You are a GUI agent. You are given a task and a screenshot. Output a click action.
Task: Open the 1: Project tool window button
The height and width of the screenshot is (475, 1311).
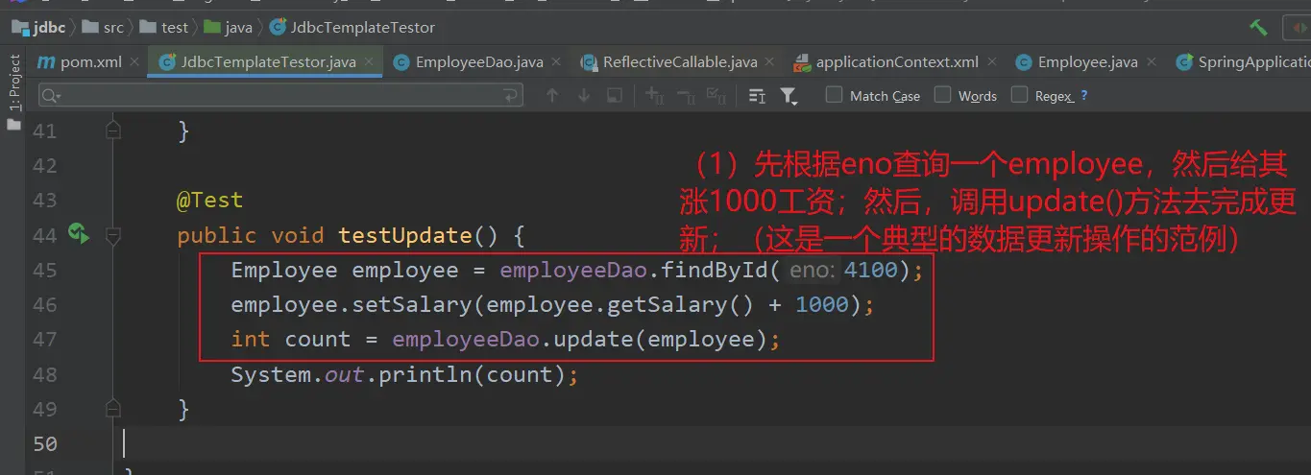pyautogui.click(x=13, y=83)
